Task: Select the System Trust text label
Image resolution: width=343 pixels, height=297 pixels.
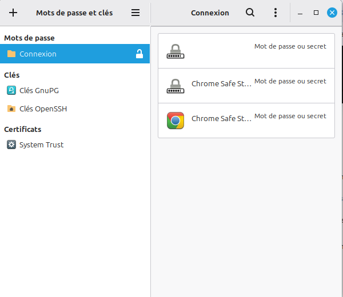Action: tap(41, 145)
